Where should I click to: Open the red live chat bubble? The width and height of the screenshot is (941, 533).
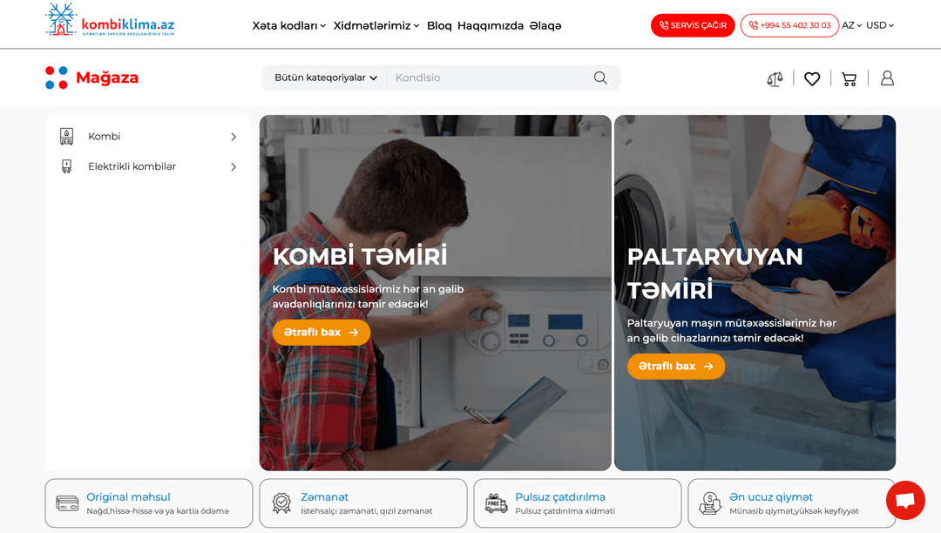pos(905,500)
